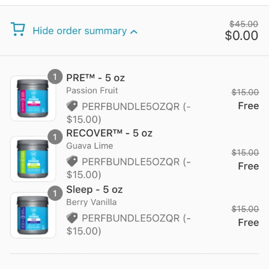Click quantity badge on RECOVER item
269x269 pixels.
click(55, 137)
